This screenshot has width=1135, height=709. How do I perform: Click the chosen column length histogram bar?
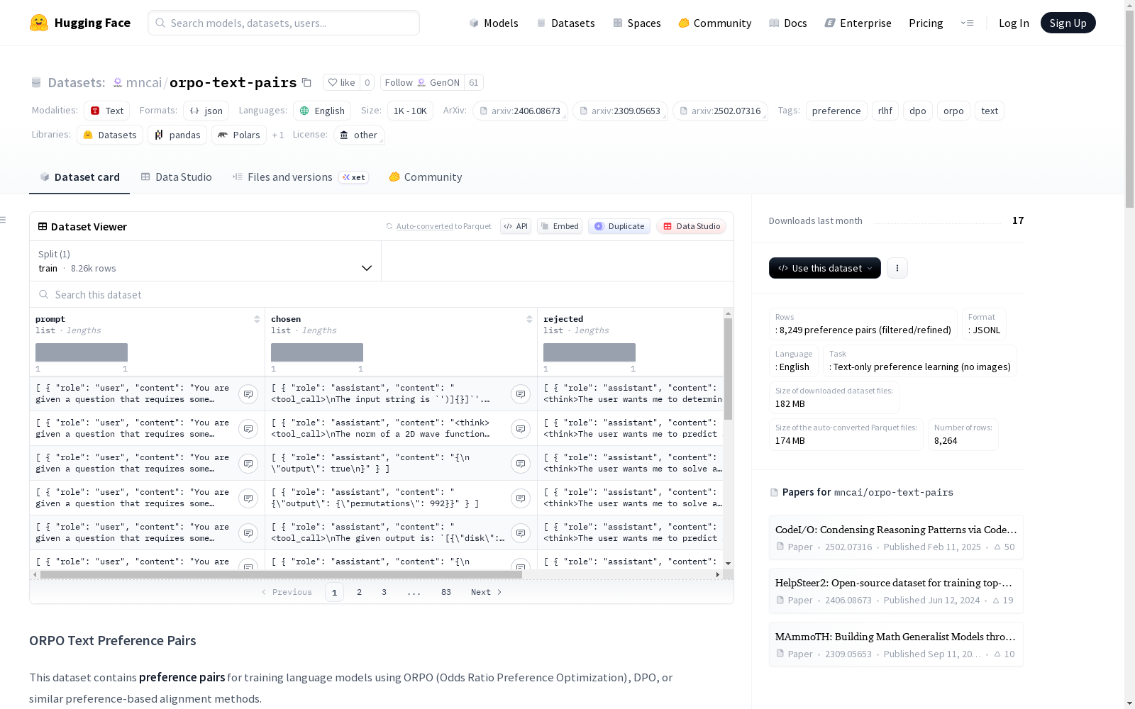pos(317,352)
